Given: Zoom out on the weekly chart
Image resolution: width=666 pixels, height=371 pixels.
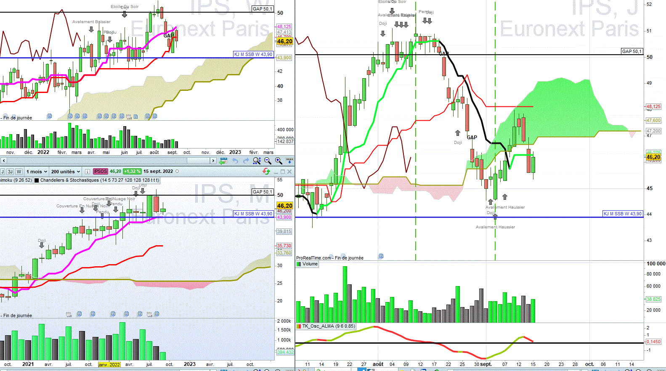Looking at the screenshot, I should point(268,161).
